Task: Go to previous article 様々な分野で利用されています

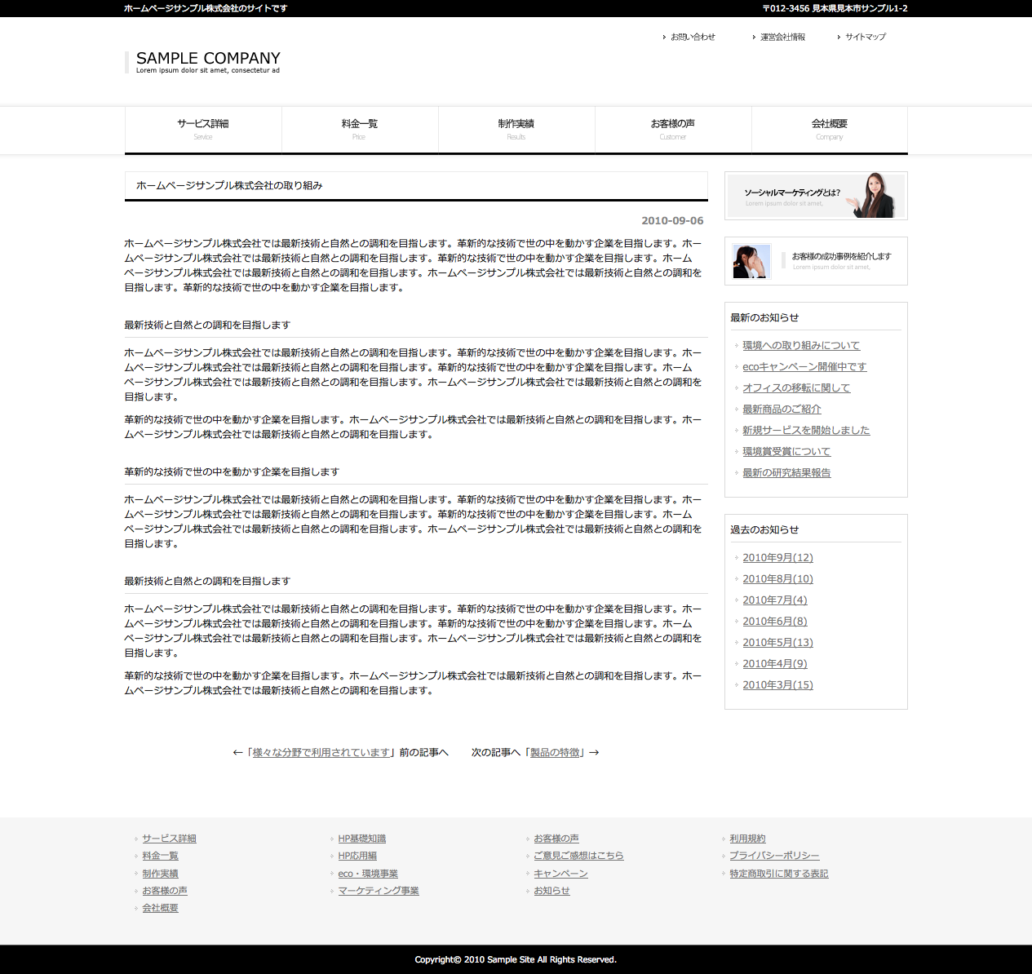Action: [321, 753]
